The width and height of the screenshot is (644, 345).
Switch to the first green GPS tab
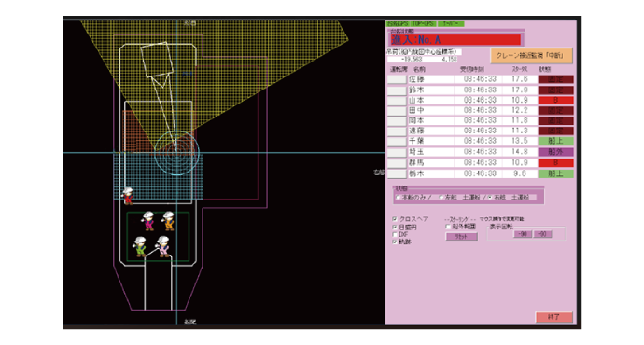point(398,24)
